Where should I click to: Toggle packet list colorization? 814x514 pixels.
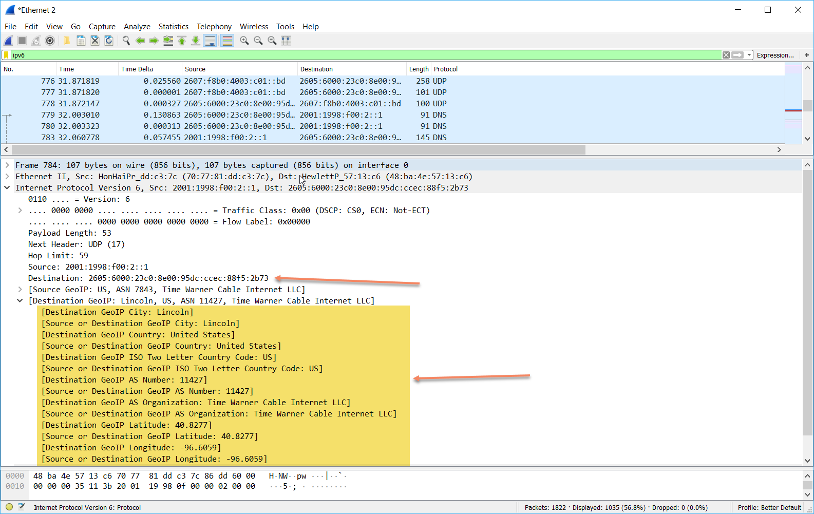(x=227, y=41)
